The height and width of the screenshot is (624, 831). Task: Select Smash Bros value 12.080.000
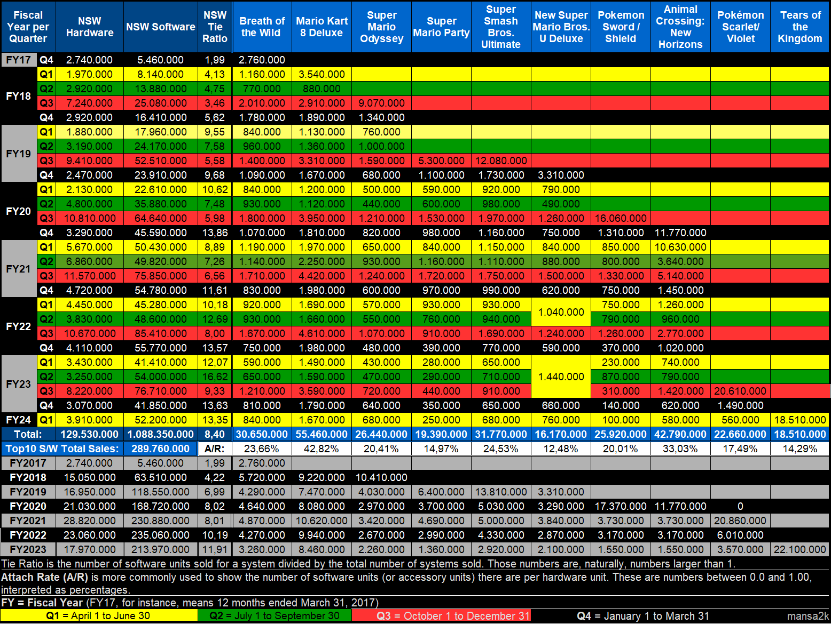coord(501,161)
